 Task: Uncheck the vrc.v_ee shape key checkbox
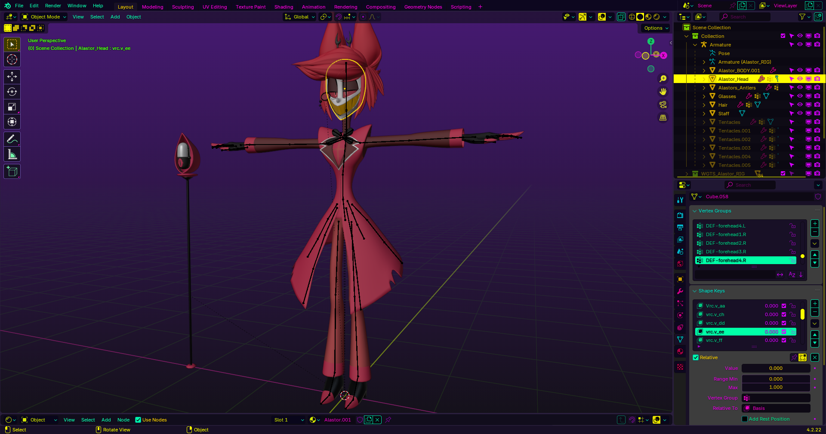[x=784, y=332]
